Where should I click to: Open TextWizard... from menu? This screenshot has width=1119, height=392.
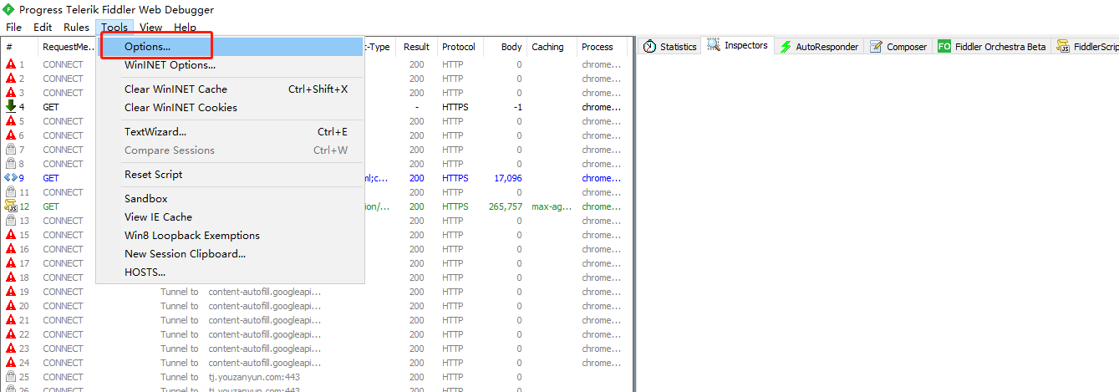[230, 132]
